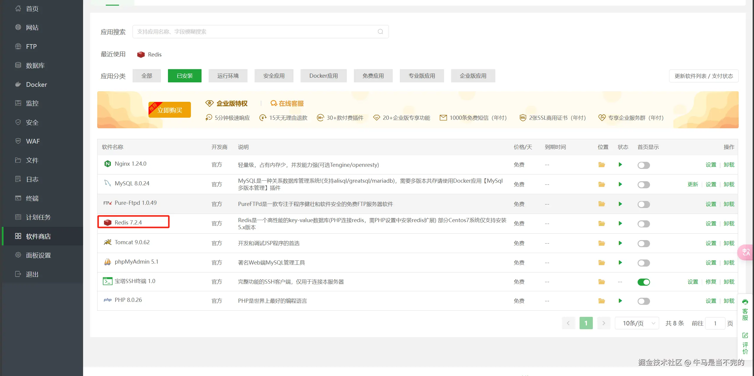Click the phpMyAdmin logo icon
754x376 pixels.
pos(108,262)
